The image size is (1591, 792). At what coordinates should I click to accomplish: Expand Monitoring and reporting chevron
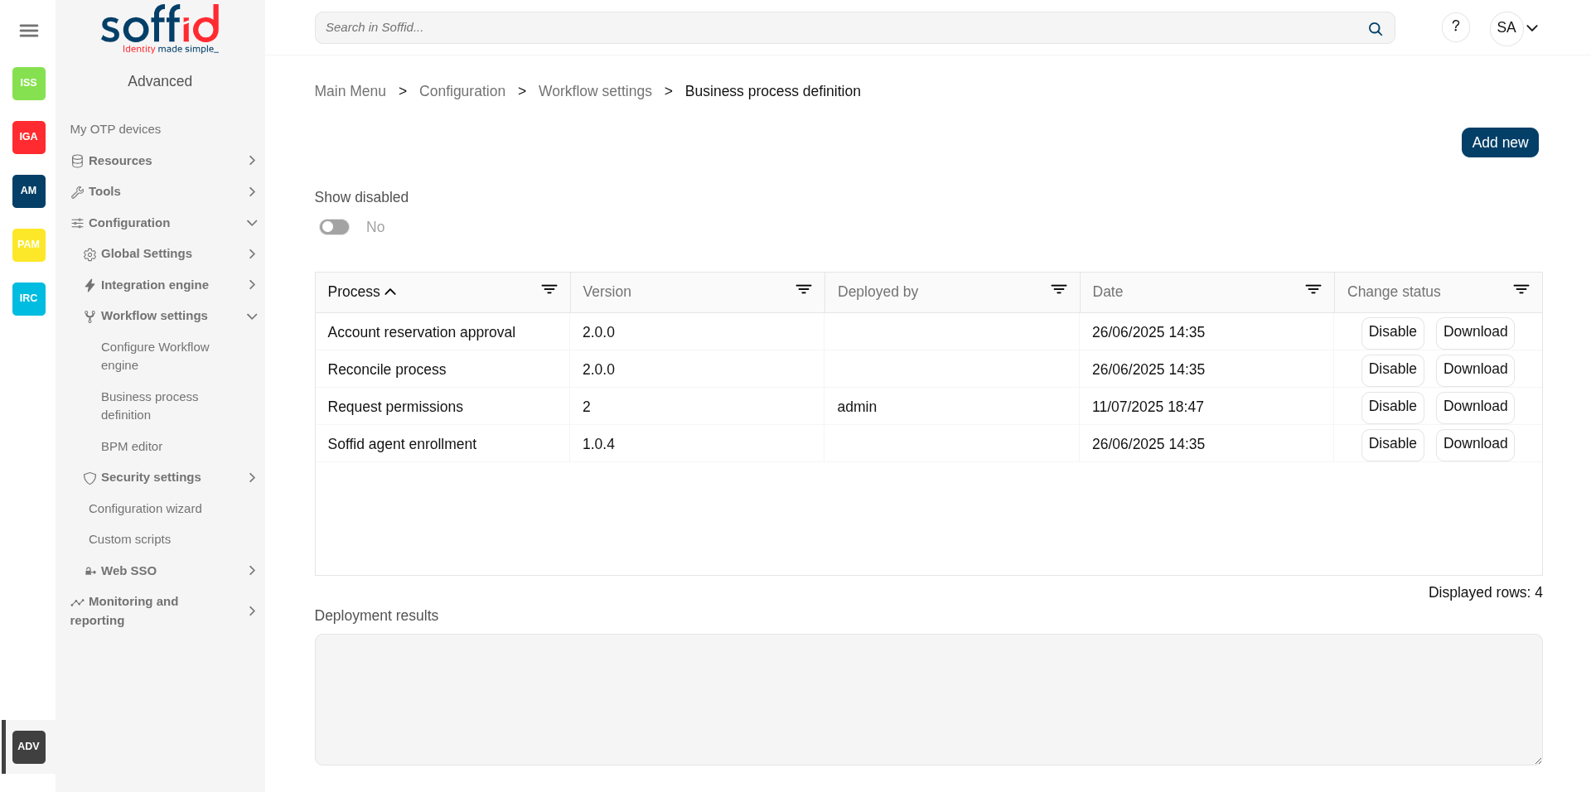(x=252, y=611)
